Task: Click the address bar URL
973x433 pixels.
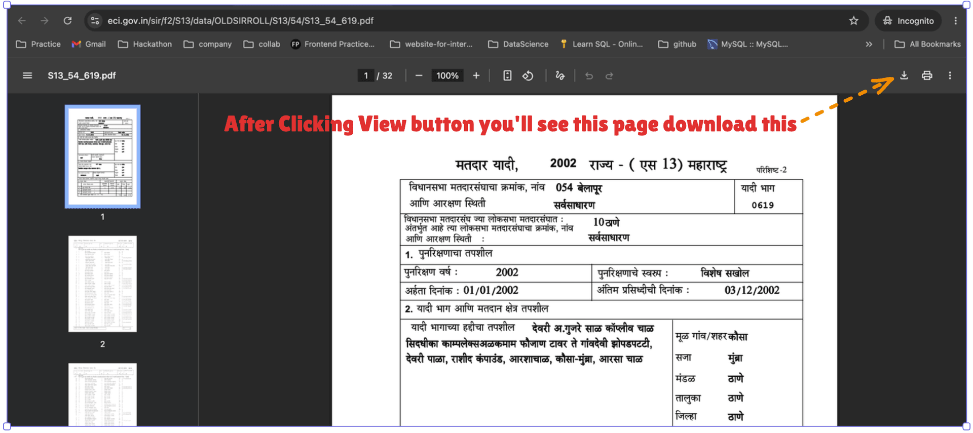Action: [x=240, y=21]
